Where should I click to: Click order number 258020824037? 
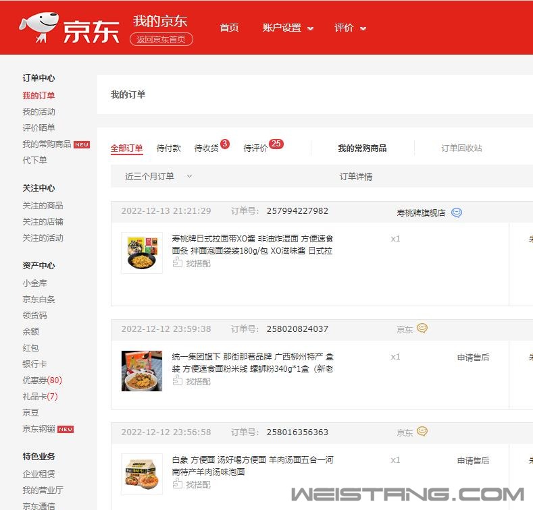(297, 329)
